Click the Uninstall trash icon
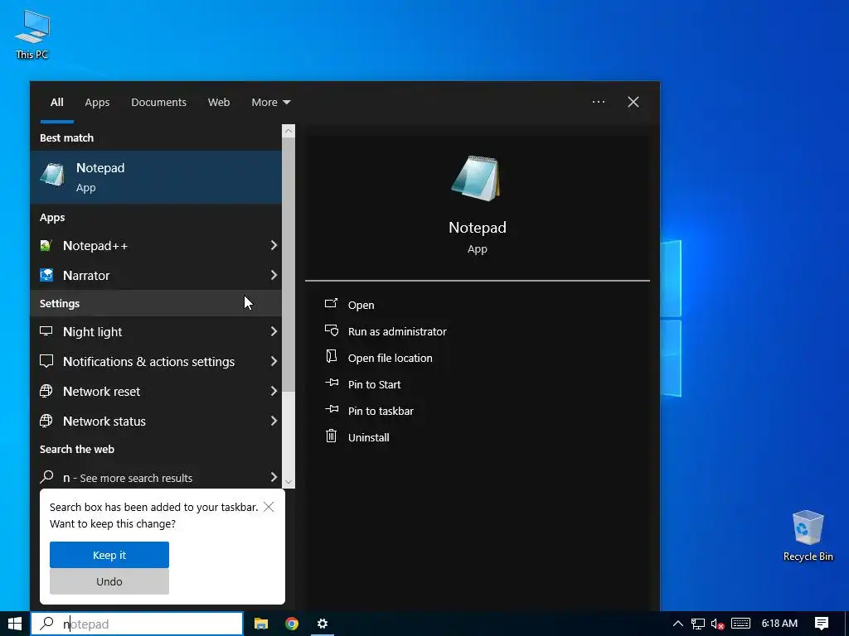The width and height of the screenshot is (849, 636). [x=331, y=436]
